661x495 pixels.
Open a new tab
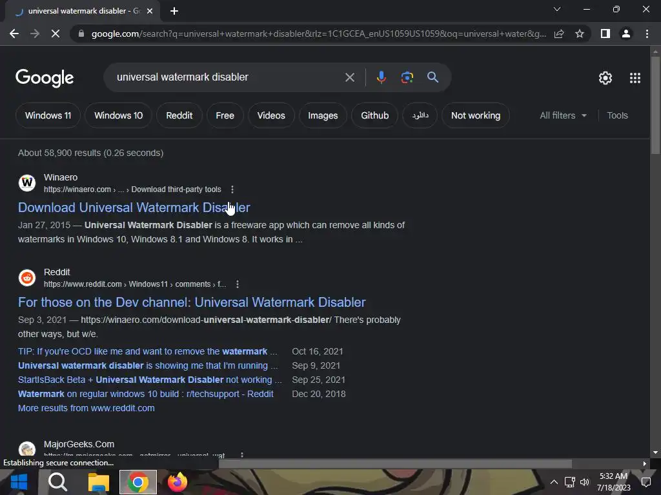[x=174, y=11]
